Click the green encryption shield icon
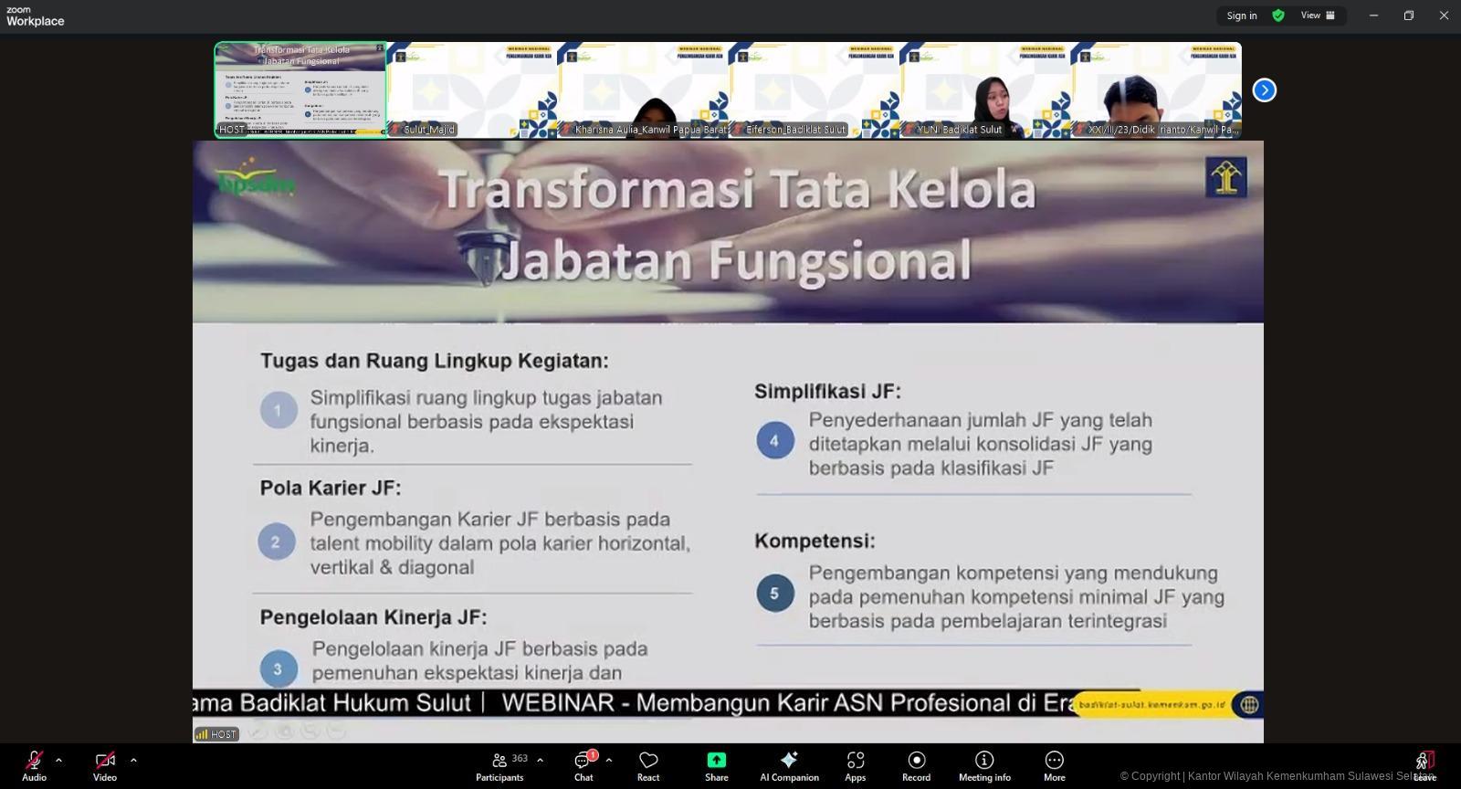Viewport: 1461px width, 789px height. 1278,16
